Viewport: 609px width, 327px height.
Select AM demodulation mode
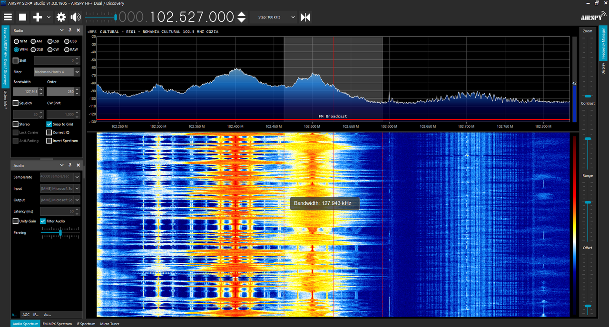pos(36,41)
